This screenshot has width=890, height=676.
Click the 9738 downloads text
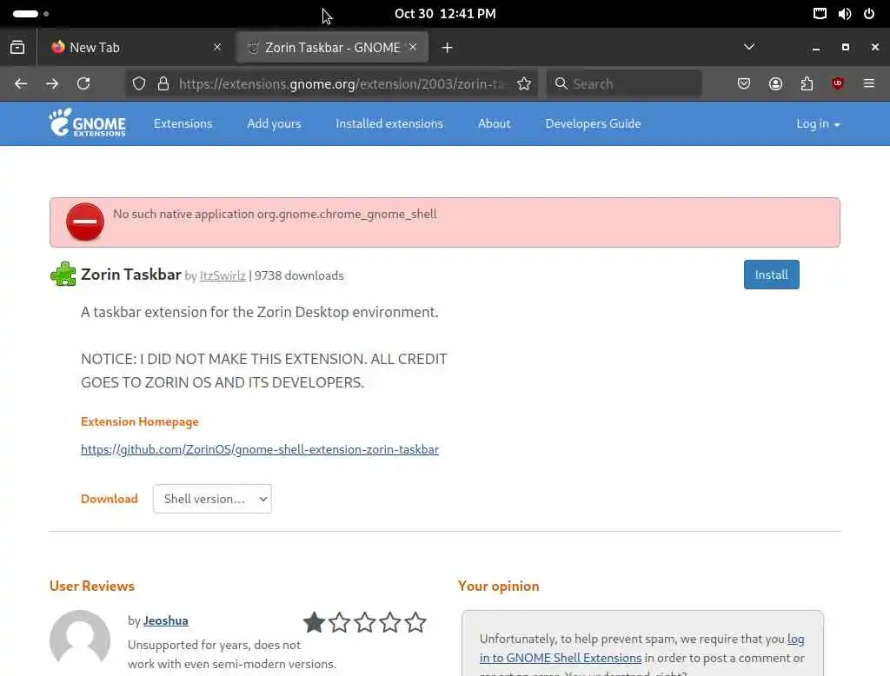coord(299,275)
